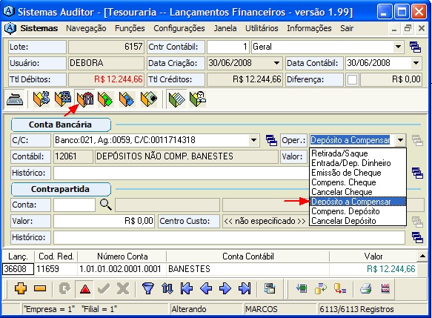432x318 pixels.
Task: Click the yellow plus add record button
Action: (x=21, y=288)
